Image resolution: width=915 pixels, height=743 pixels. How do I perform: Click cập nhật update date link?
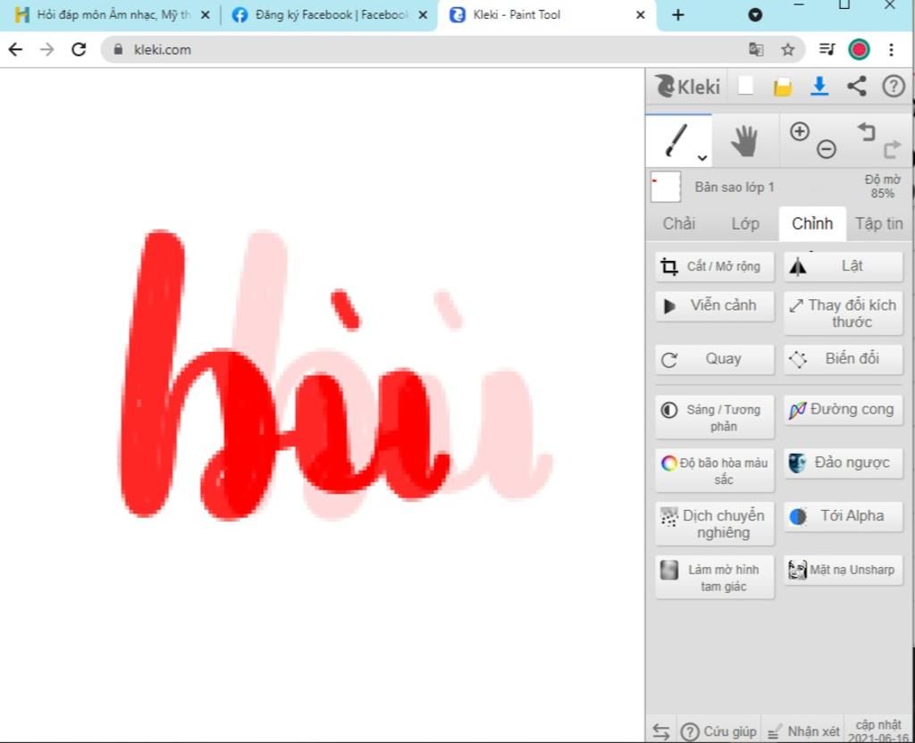[879, 730]
